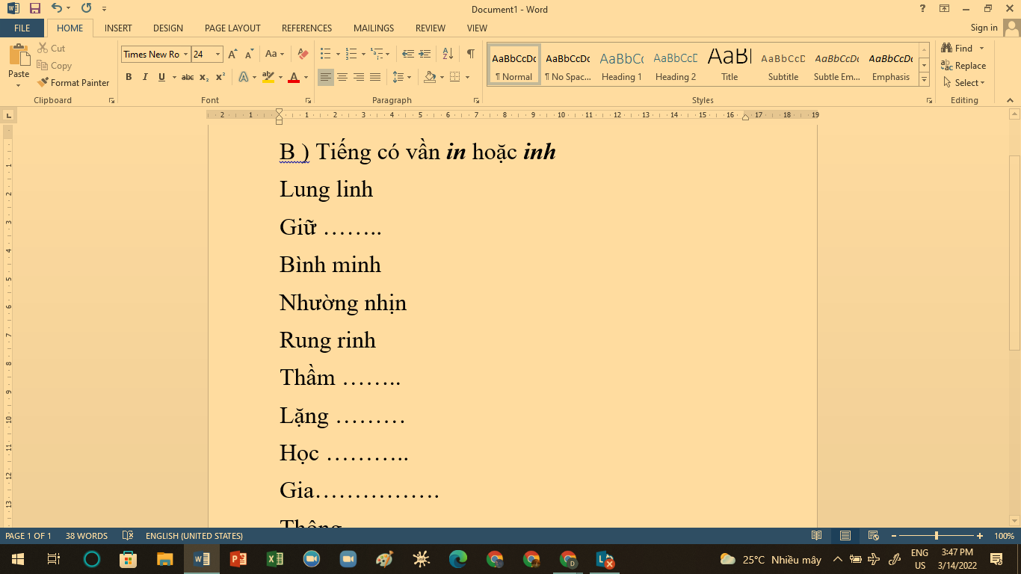Apply superscript formatting
1021x574 pixels.
(x=220, y=77)
